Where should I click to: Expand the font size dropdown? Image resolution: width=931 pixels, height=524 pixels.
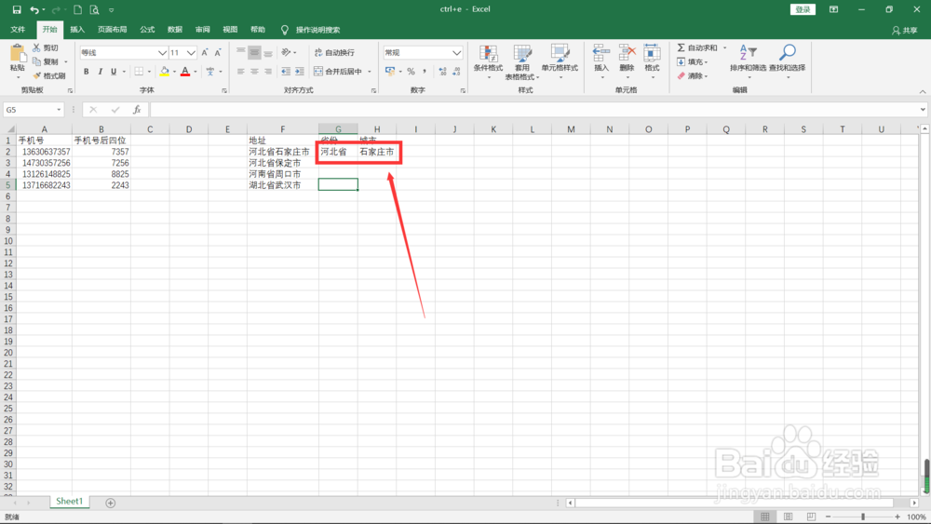tap(191, 53)
